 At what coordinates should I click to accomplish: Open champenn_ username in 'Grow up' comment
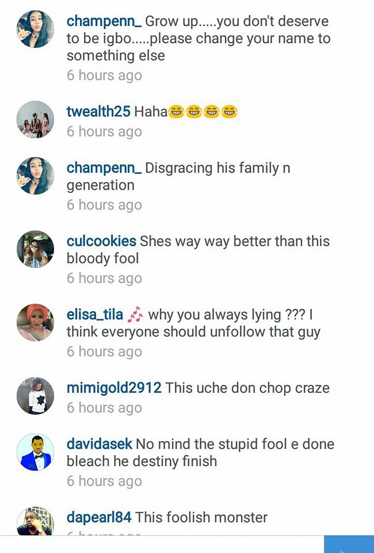coord(104,21)
